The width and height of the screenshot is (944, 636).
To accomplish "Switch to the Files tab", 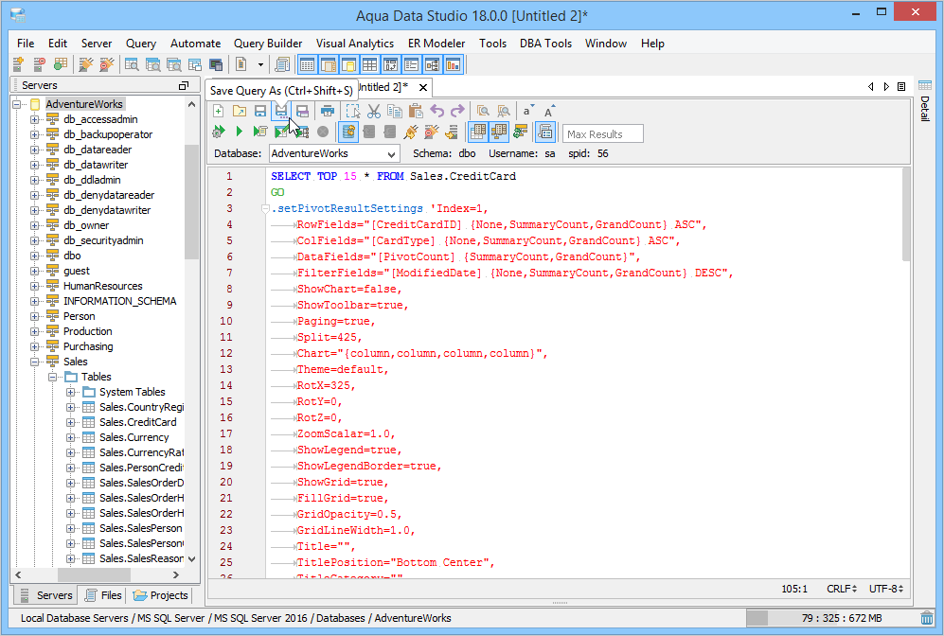I will pos(103,595).
